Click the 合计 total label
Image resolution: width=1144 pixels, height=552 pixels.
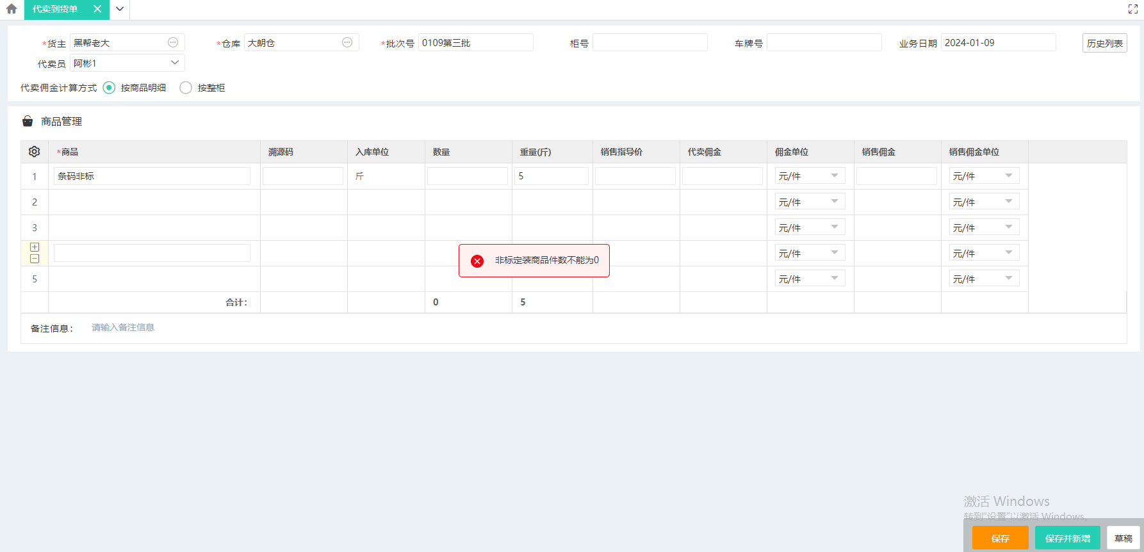[x=236, y=302]
